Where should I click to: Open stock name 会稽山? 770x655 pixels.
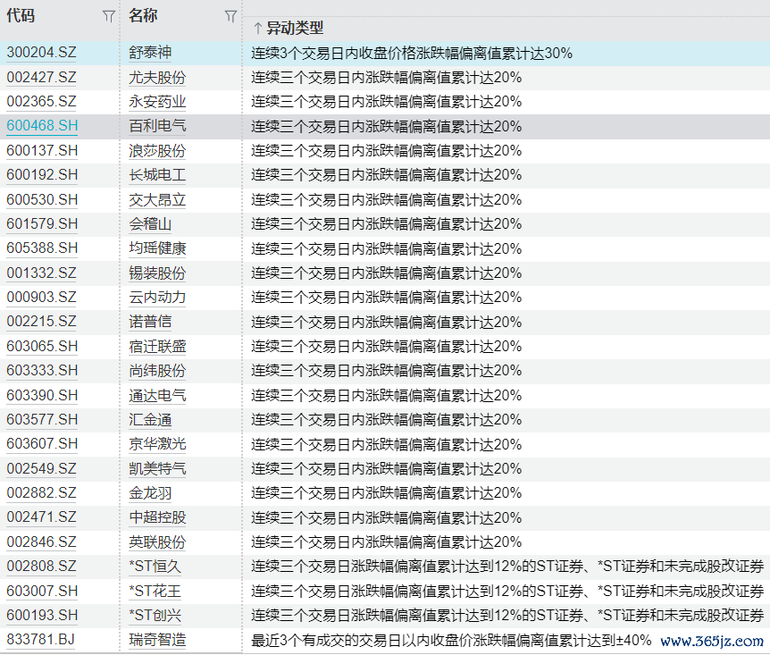pos(150,224)
